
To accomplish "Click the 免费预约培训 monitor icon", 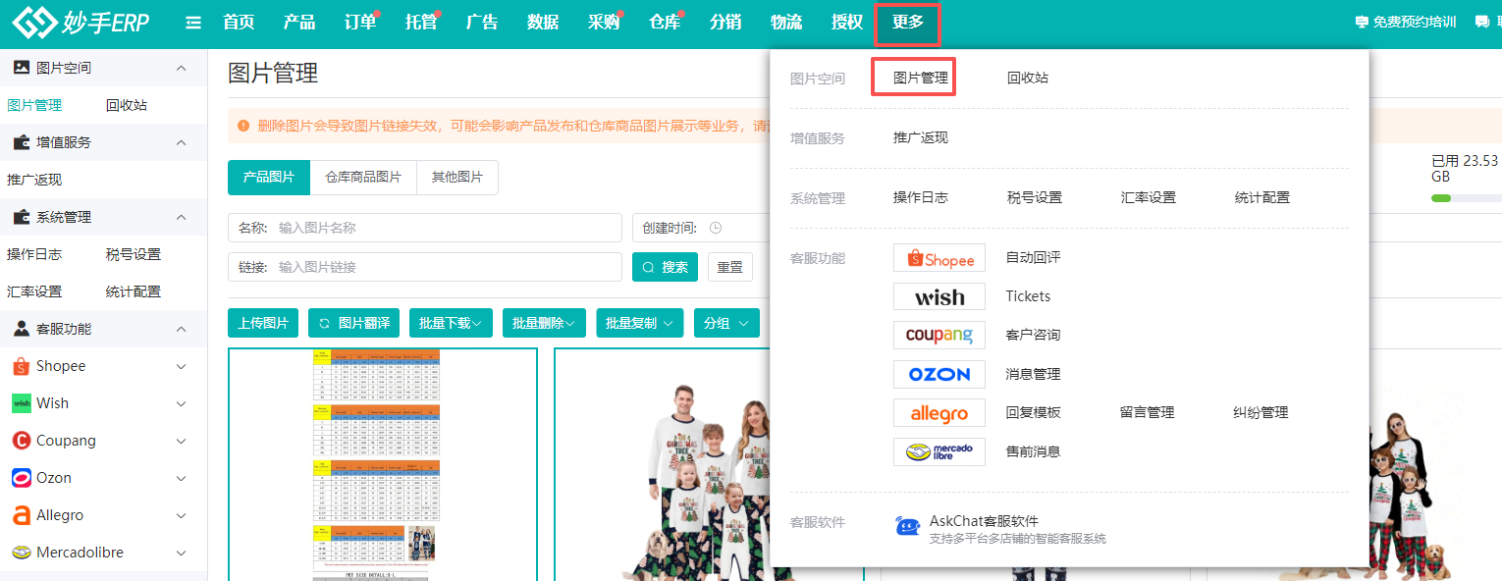I will pos(1362,23).
